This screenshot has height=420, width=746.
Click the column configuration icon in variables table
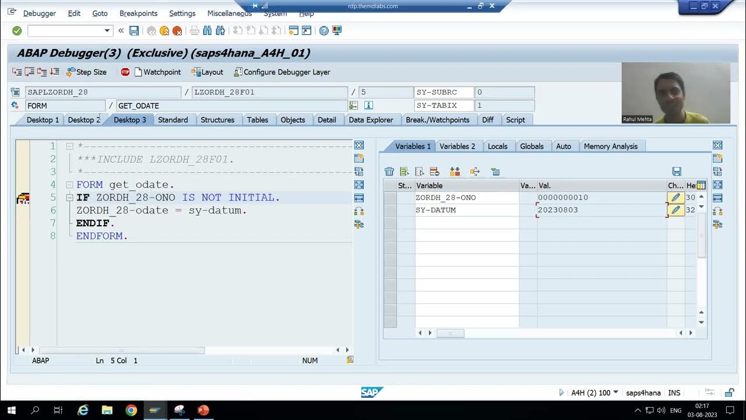coord(701,185)
